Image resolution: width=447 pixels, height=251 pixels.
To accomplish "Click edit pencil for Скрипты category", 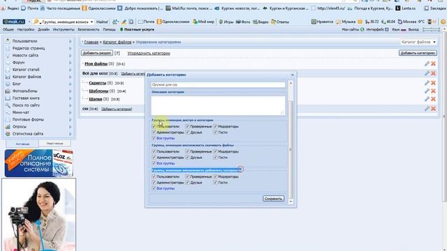I will [427, 83].
